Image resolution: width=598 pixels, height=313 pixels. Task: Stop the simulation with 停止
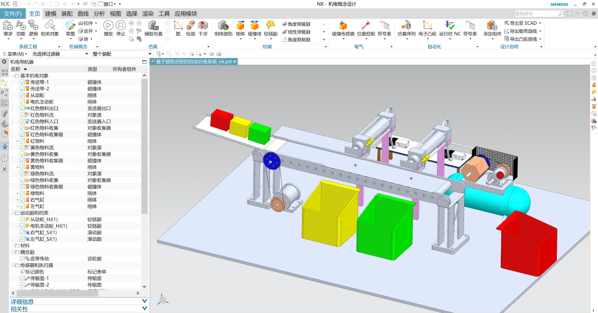tap(121, 28)
